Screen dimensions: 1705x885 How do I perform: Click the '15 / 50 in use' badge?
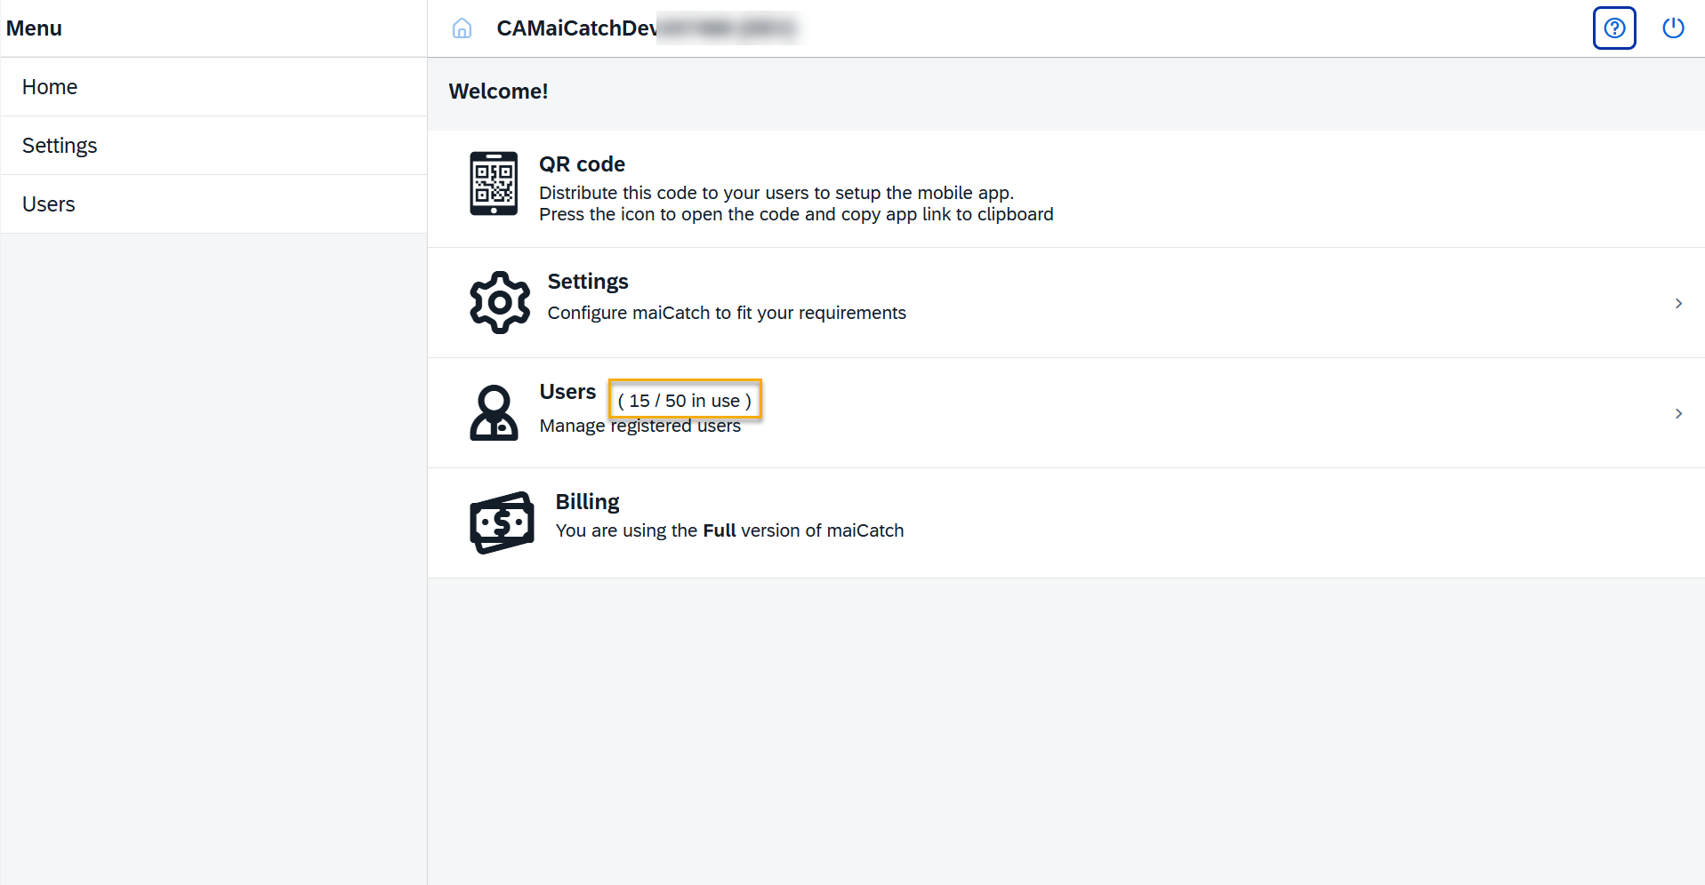[x=685, y=401]
